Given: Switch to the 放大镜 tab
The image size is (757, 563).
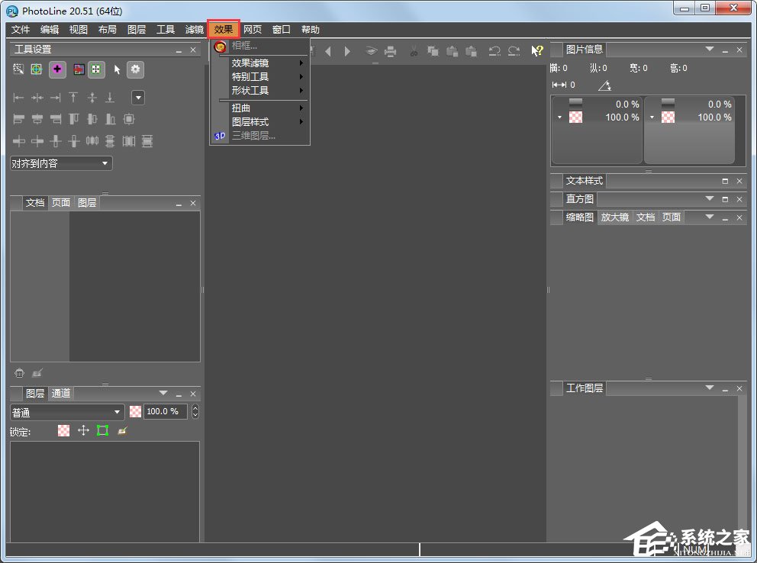Looking at the screenshot, I should (x=614, y=217).
